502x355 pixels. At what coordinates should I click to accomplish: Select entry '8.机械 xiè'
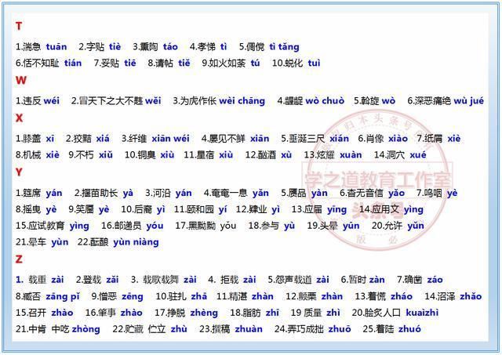pos(38,155)
